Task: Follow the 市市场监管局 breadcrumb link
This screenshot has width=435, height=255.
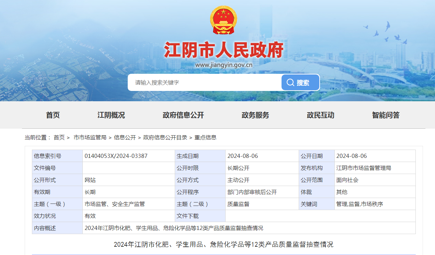Action: (x=90, y=138)
